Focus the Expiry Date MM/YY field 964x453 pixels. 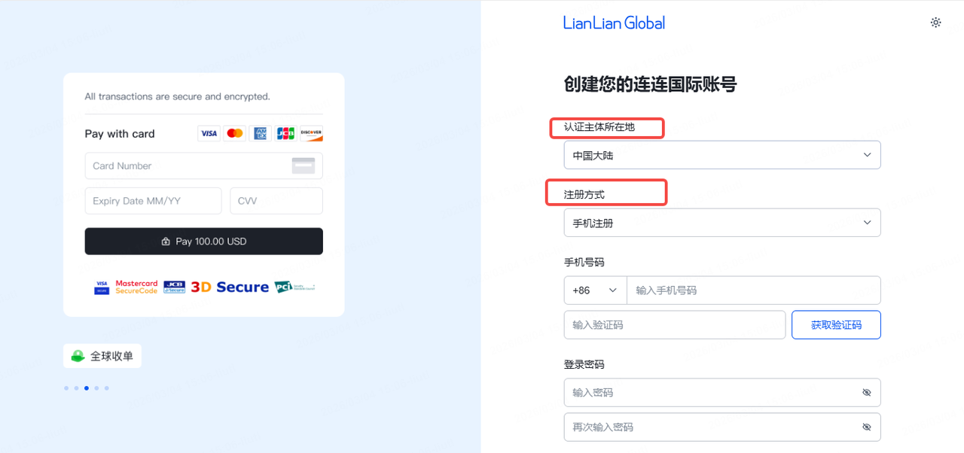click(153, 201)
